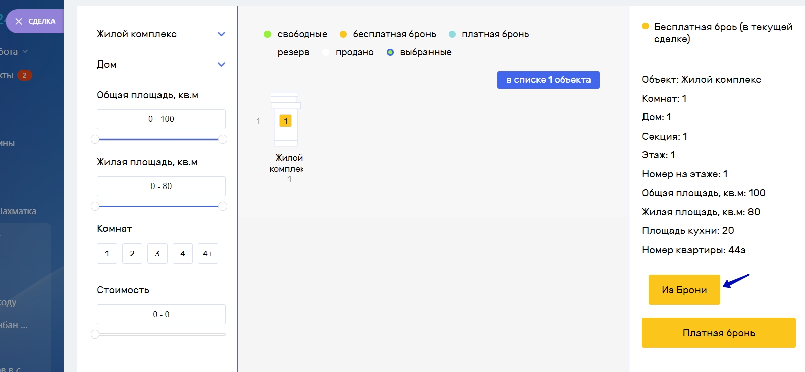Viewport: 805px width, 372px height.
Task: Expand the Дом dropdown chevron
Action: 221,65
